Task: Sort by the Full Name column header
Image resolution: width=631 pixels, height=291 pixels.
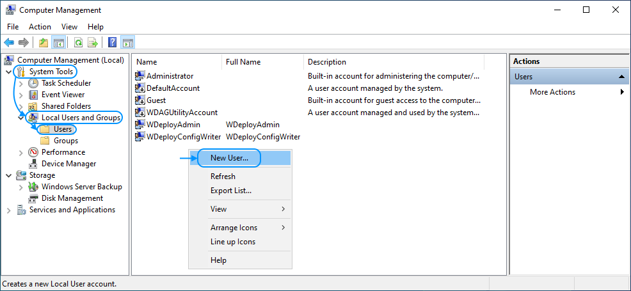Action: [263, 62]
